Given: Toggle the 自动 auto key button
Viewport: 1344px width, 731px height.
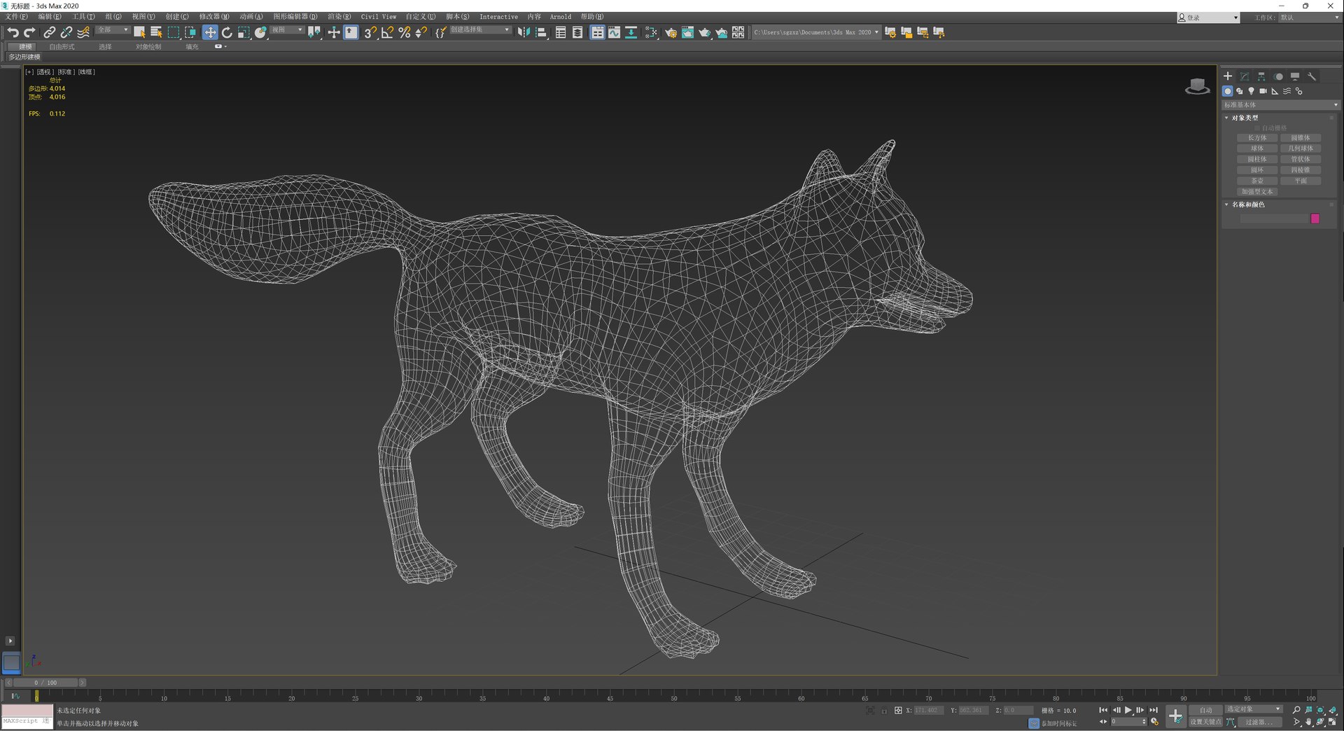Looking at the screenshot, I should pos(1205,710).
